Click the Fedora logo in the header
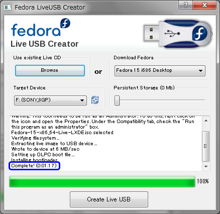The image size is (220, 214). coord(41,28)
